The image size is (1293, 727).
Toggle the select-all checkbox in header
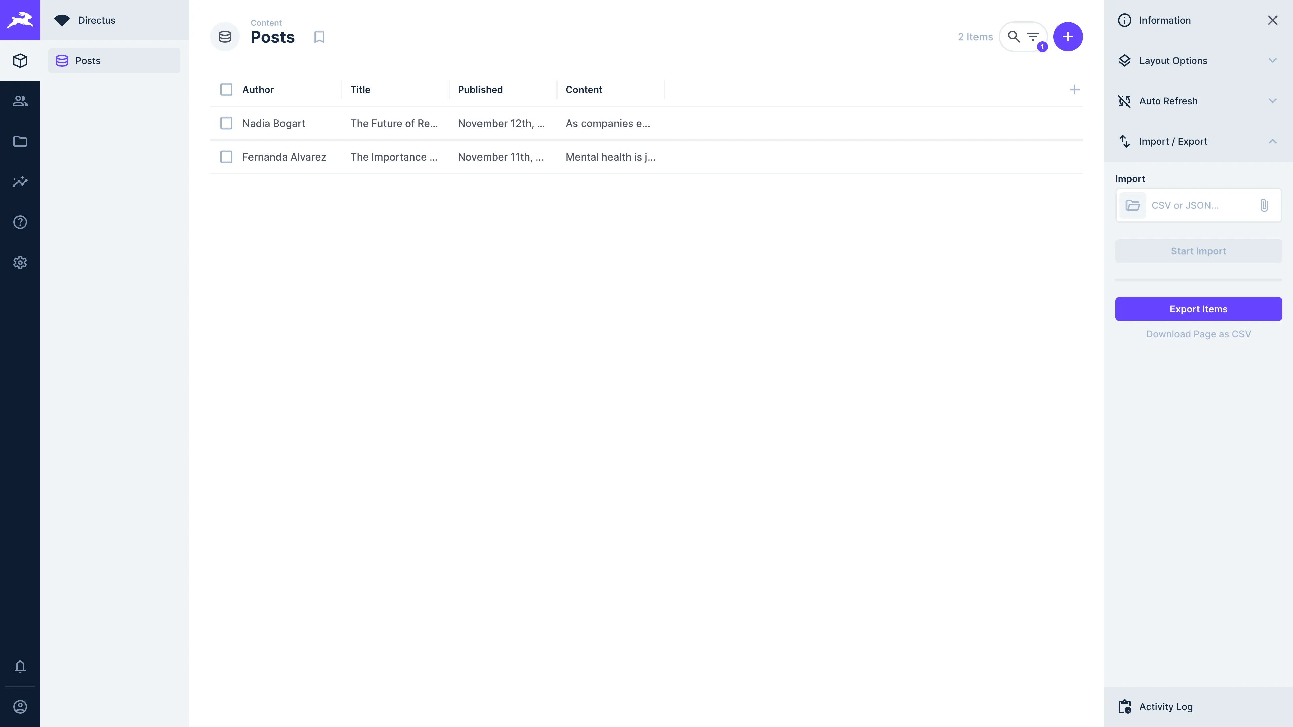click(226, 89)
